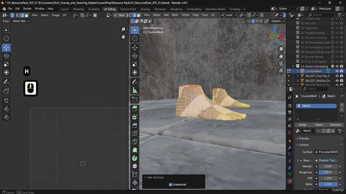The height and width of the screenshot is (194, 346).
Task: Select the Add Cube tool
Action: pos(135,99)
